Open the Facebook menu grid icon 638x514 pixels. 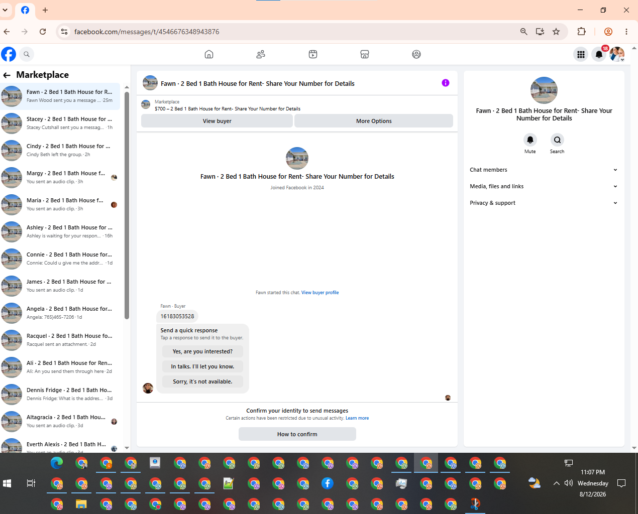581,54
